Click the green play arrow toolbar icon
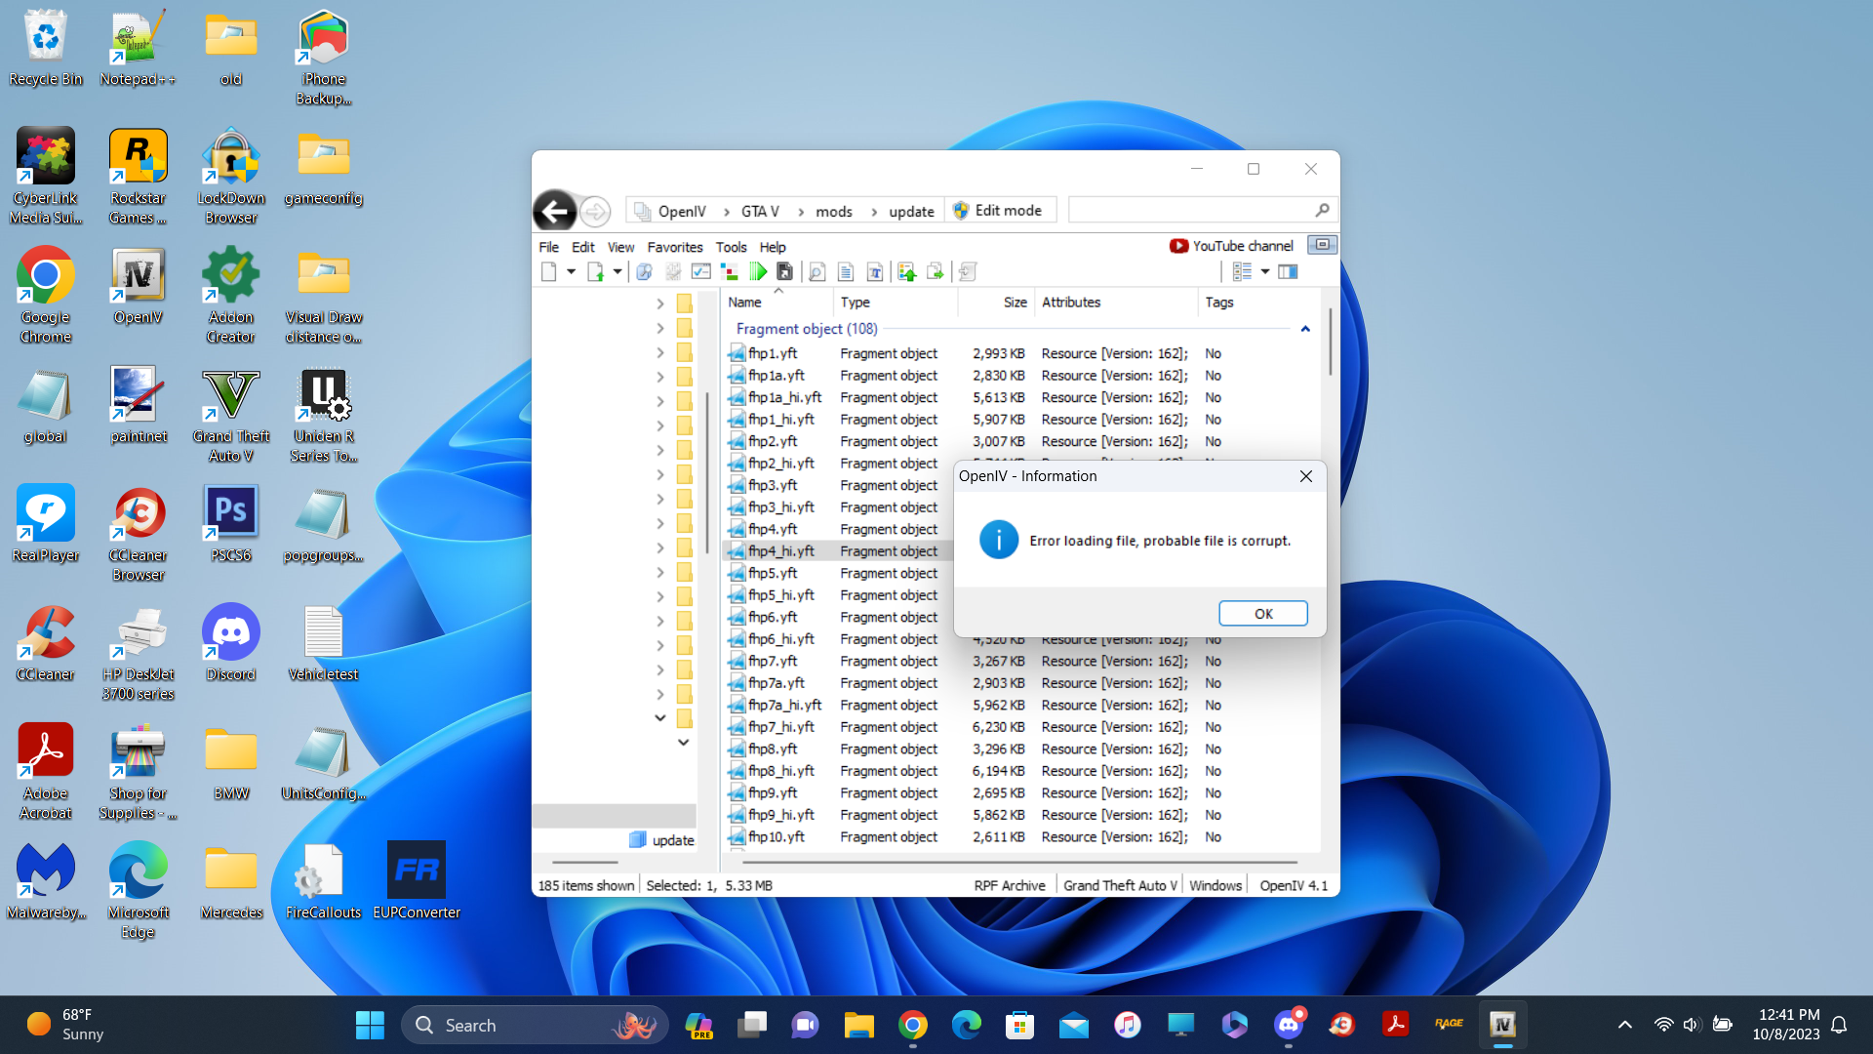This screenshot has width=1873, height=1054. pos(758,272)
